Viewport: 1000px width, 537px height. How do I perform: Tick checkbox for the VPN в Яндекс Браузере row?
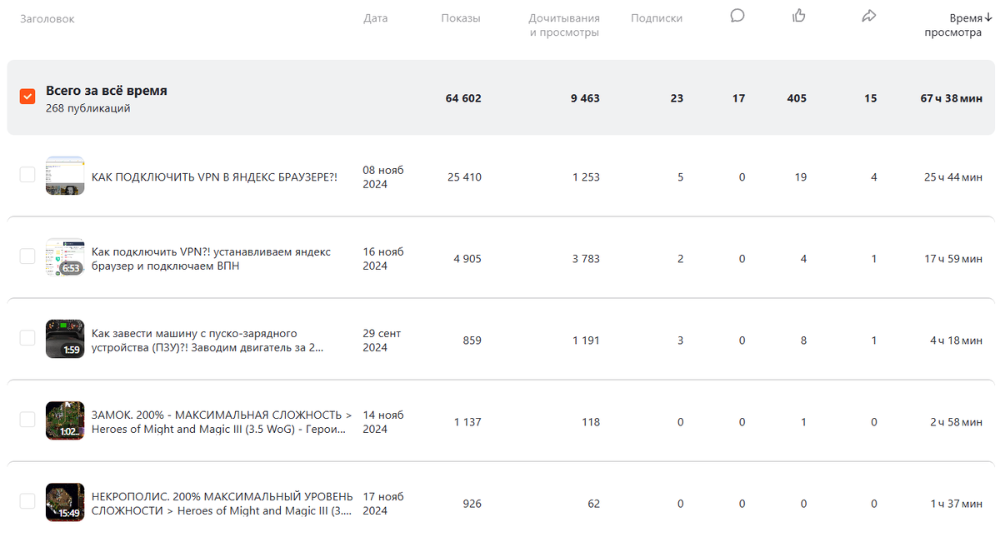[x=27, y=175]
